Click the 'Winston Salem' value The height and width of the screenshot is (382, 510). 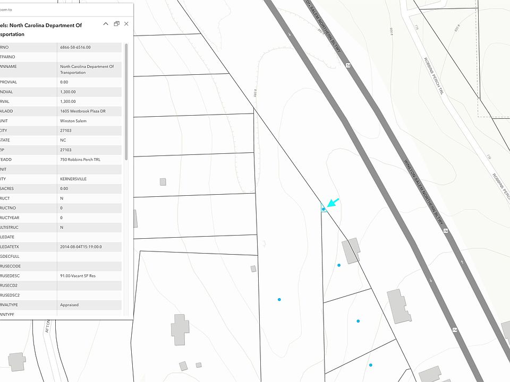point(73,121)
